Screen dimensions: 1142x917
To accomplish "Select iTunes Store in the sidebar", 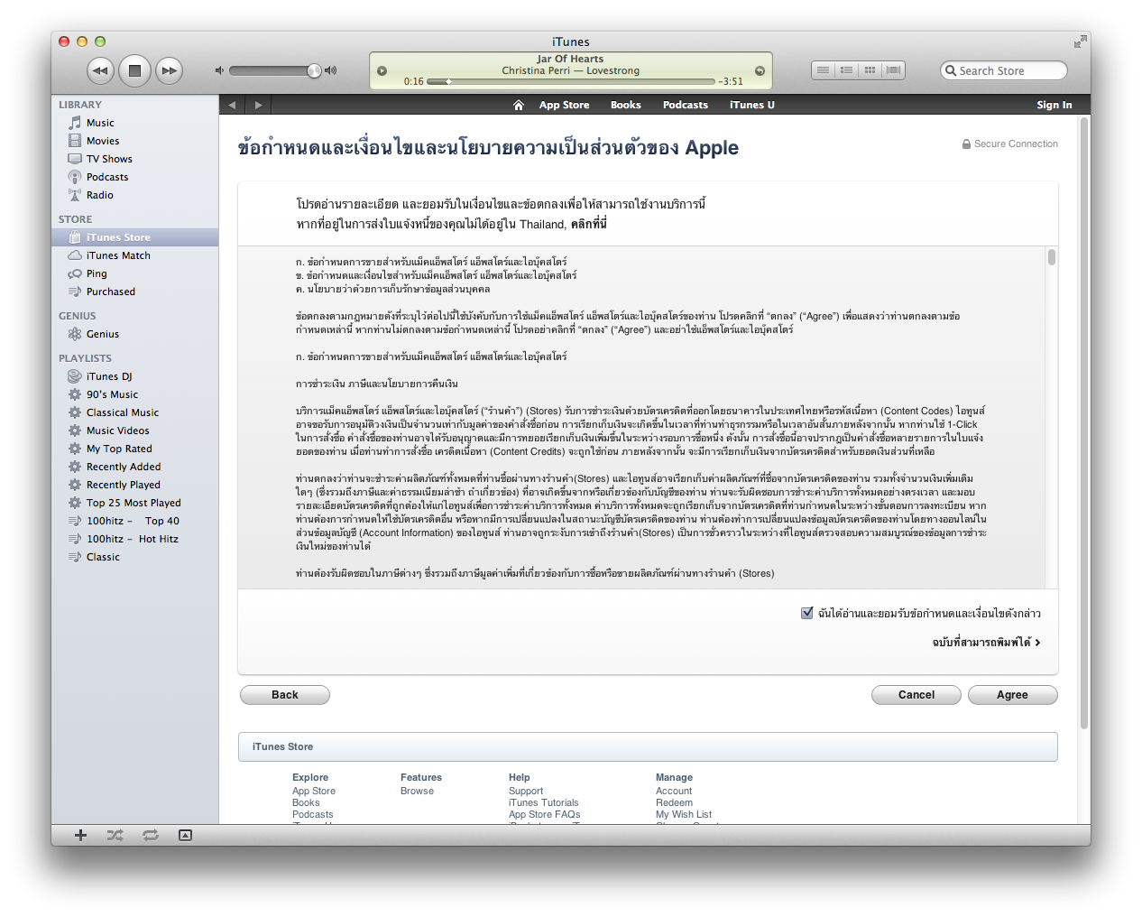I will tap(135, 237).
